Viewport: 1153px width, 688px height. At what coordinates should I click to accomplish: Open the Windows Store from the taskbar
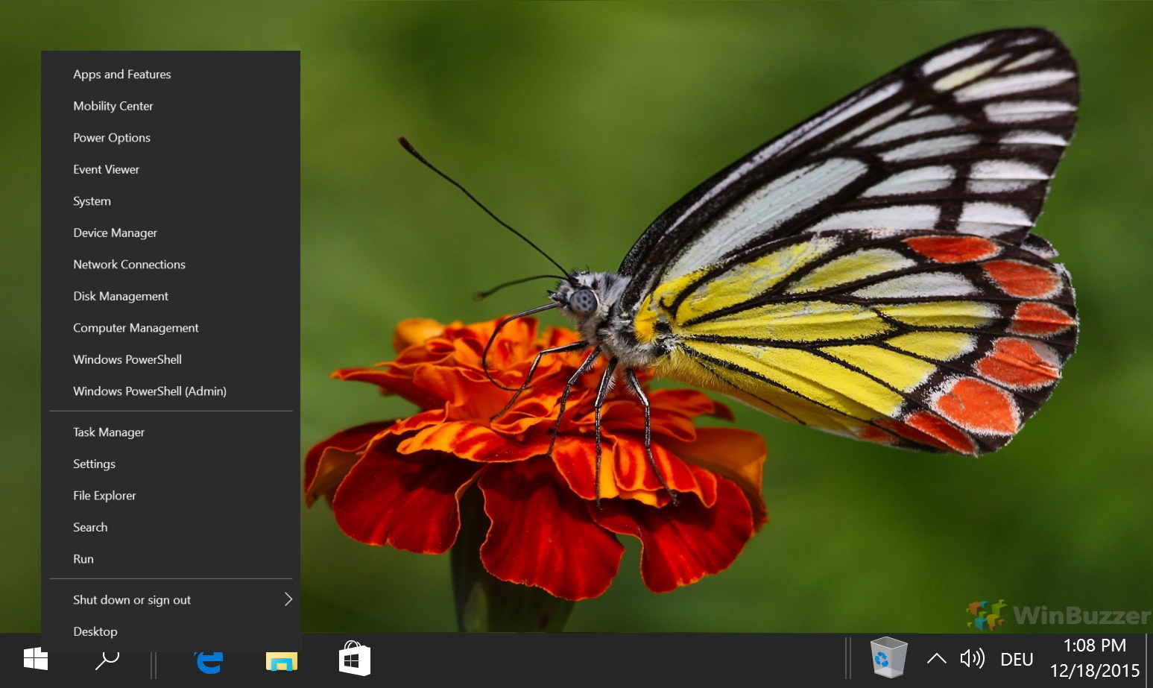pyautogui.click(x=354, y=659)
